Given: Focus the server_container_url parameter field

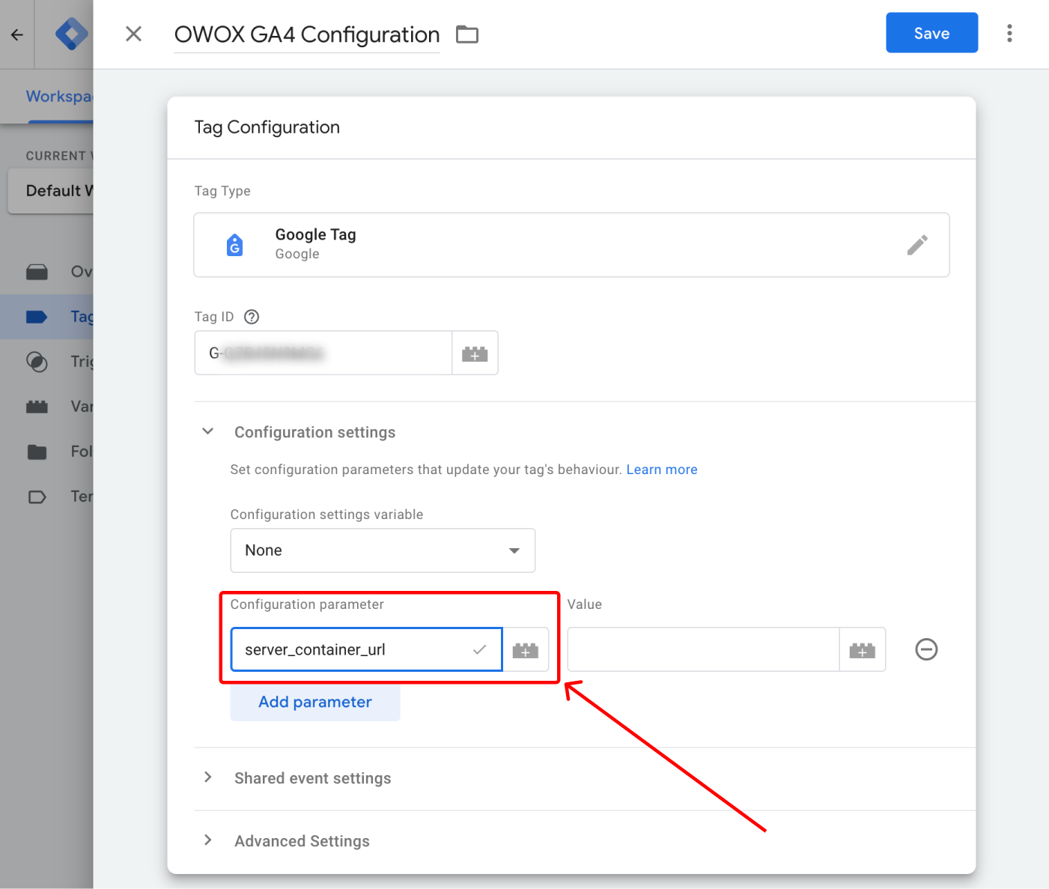Looking at the screenshot, I should (x=366, y=649).
